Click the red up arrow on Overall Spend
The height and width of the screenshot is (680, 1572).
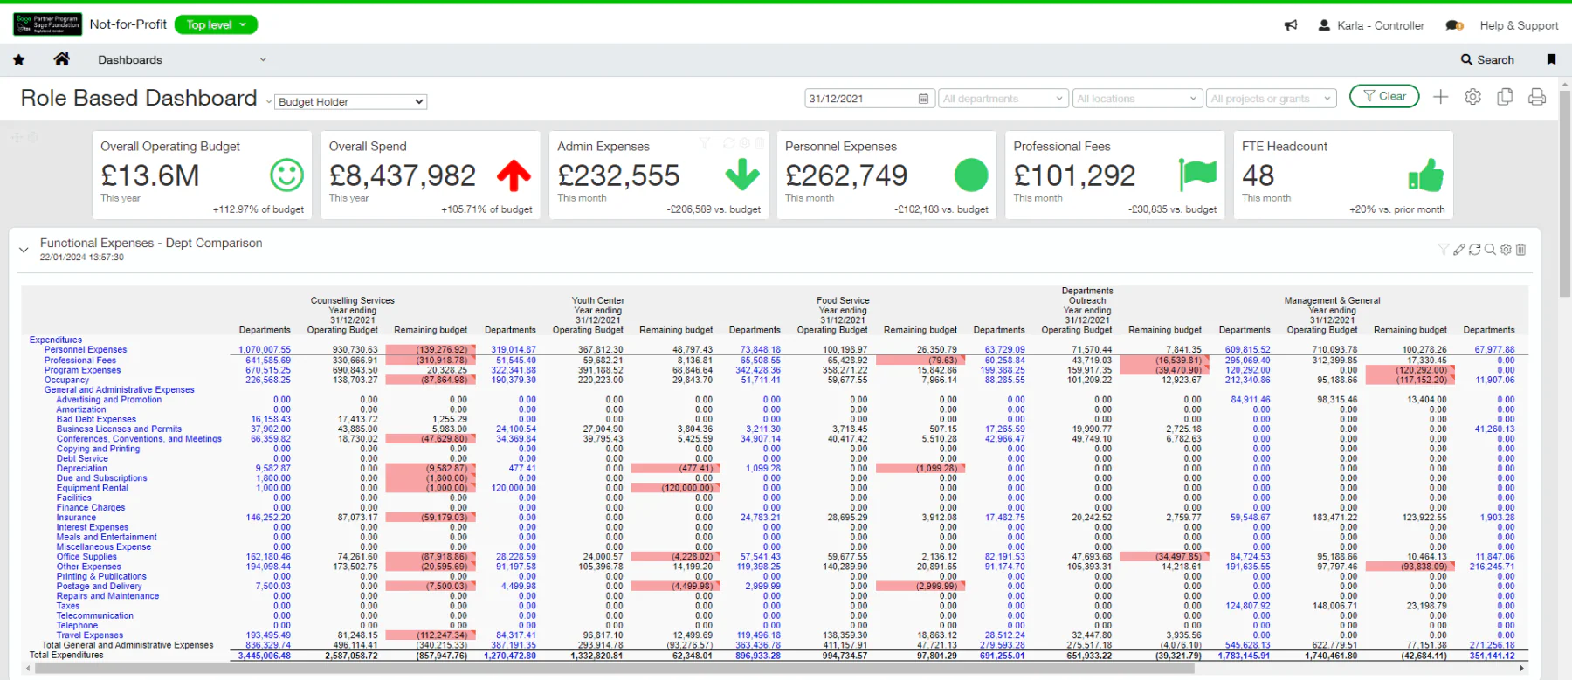514,175
